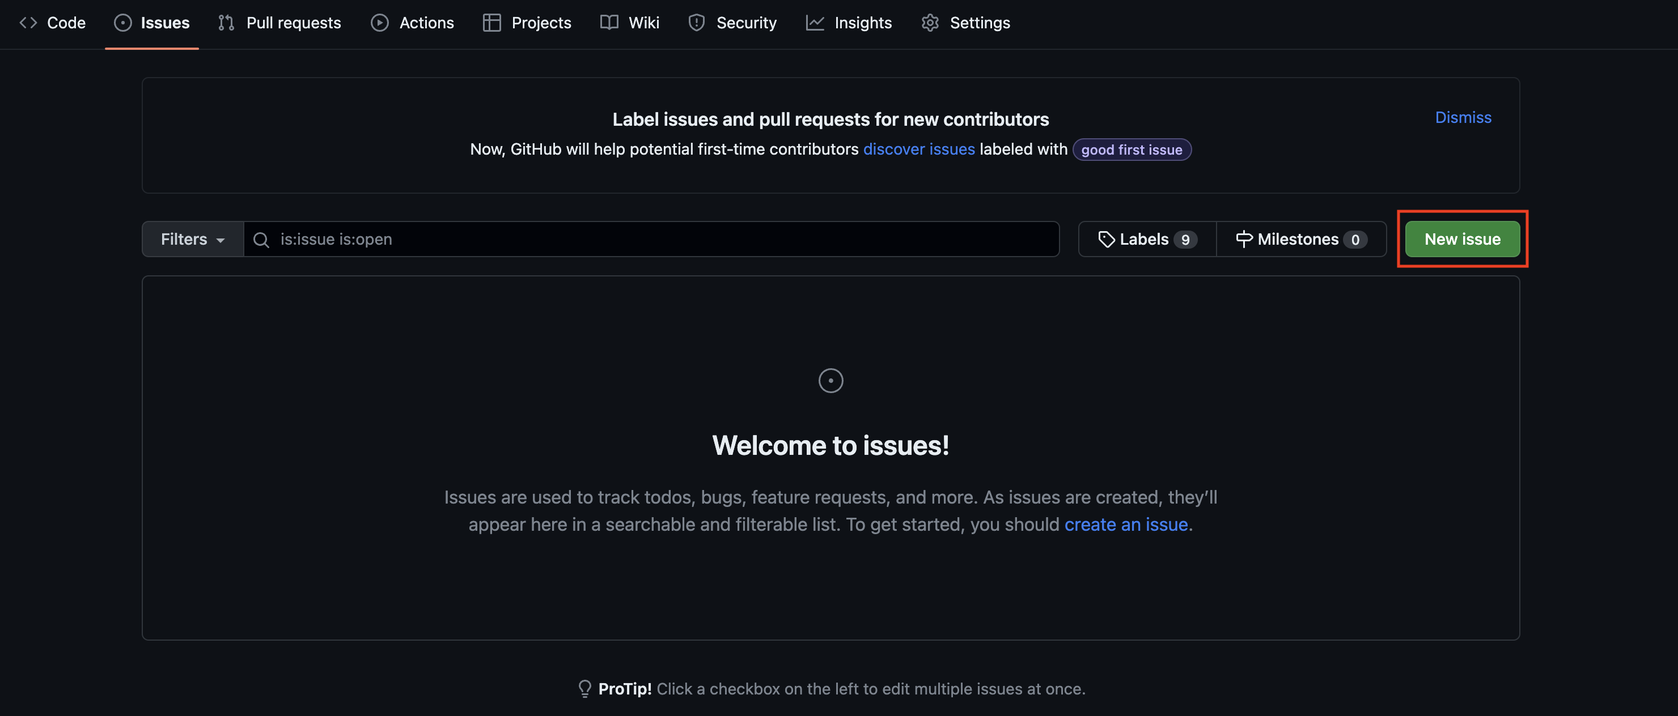The image size is (1678, 716).
Task: View the Insights tab
Action: 849,23
